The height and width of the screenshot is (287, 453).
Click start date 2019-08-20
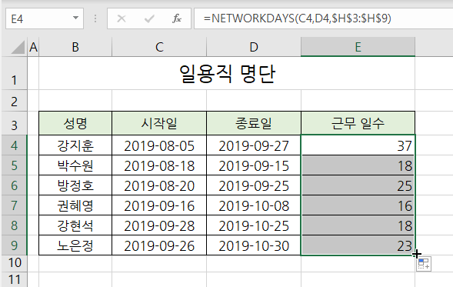159,185
